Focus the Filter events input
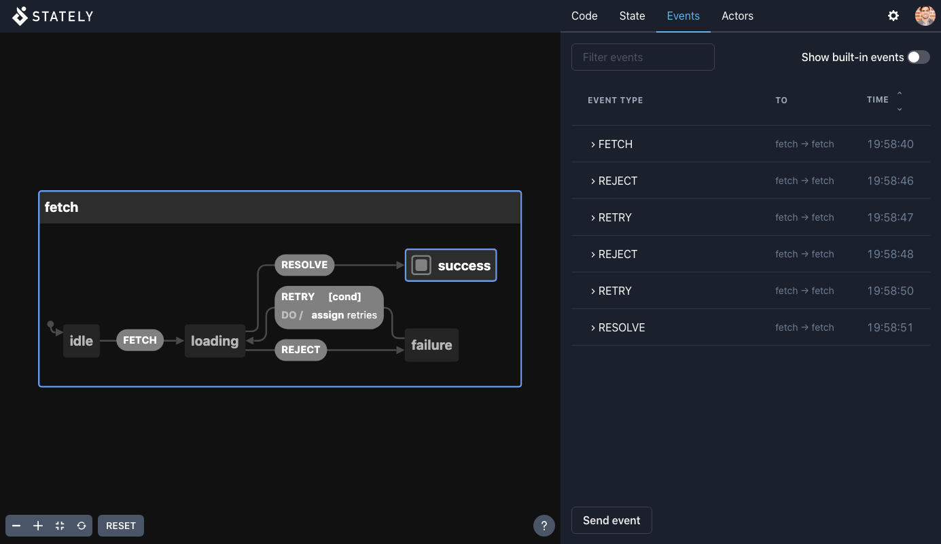This screenshot has width=941, height=544. coord(643,57)
